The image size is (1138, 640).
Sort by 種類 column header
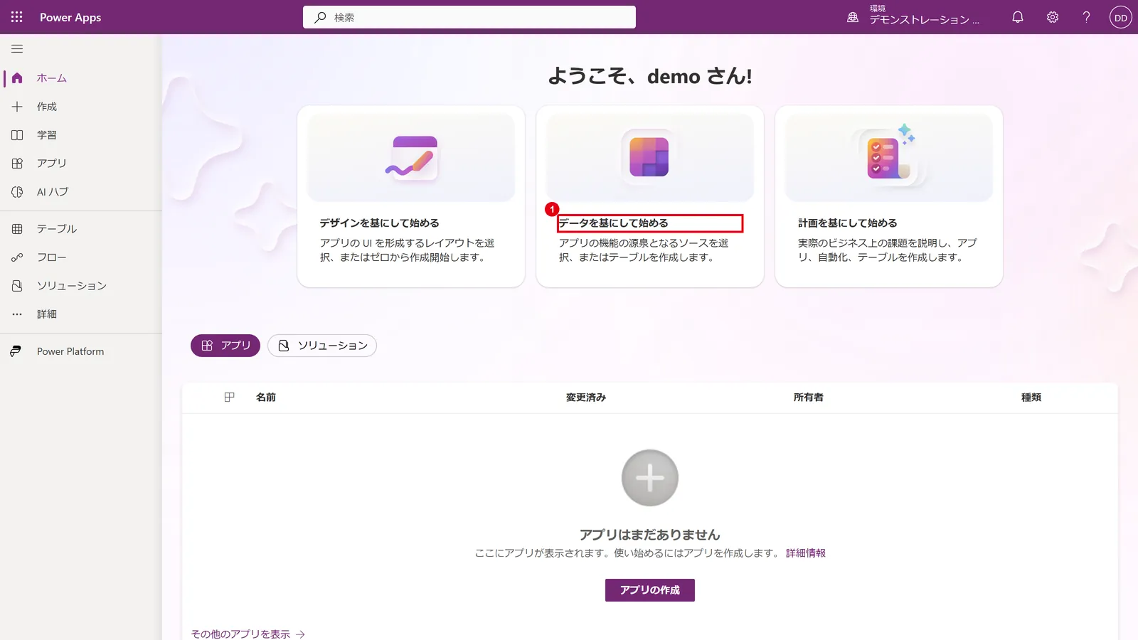[x=1031, y=398]
